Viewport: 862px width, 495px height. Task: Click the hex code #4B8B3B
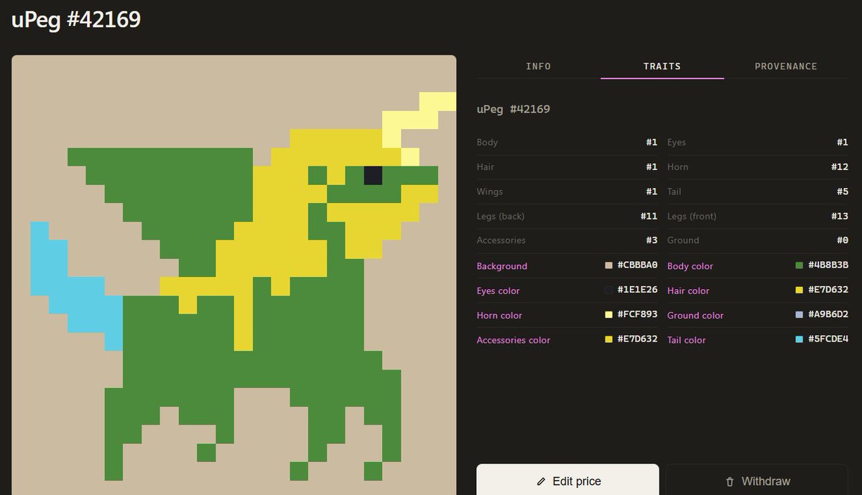point(828,265)
